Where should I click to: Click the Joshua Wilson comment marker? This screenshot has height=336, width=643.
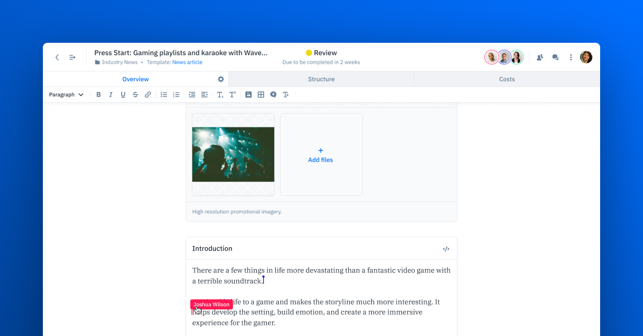tap(211, 304)
